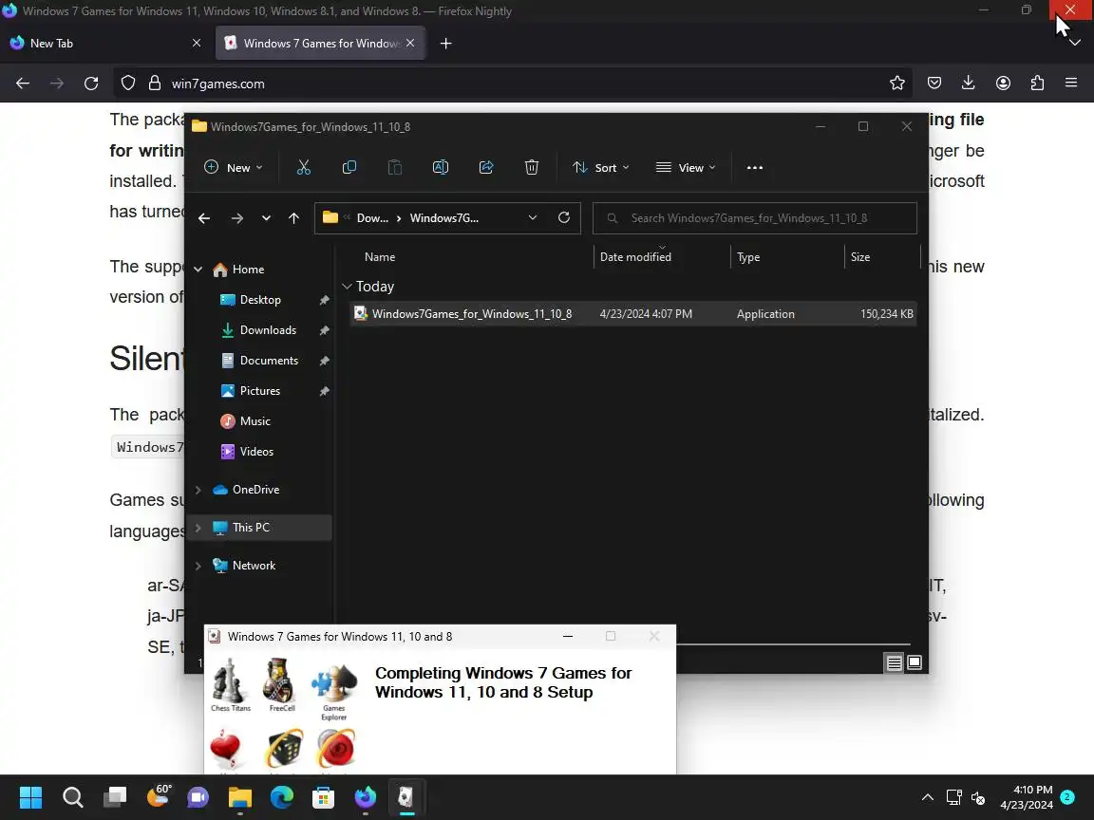This screenshot has width=1094, height=820.
Task: Open List all tabs chevron in Firefox
Action: click(1074, 44)
